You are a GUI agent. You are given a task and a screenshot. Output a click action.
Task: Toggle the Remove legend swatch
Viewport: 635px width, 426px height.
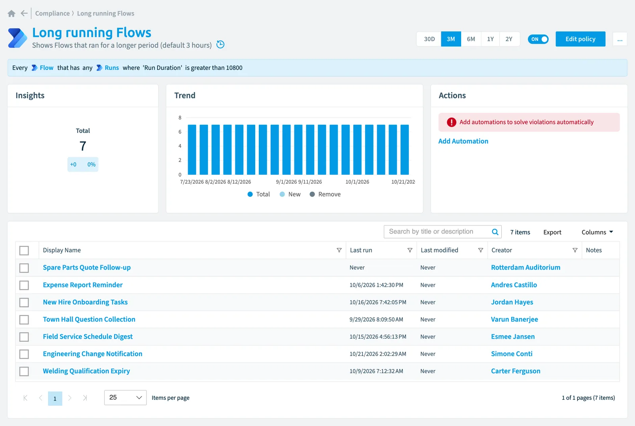312,194
